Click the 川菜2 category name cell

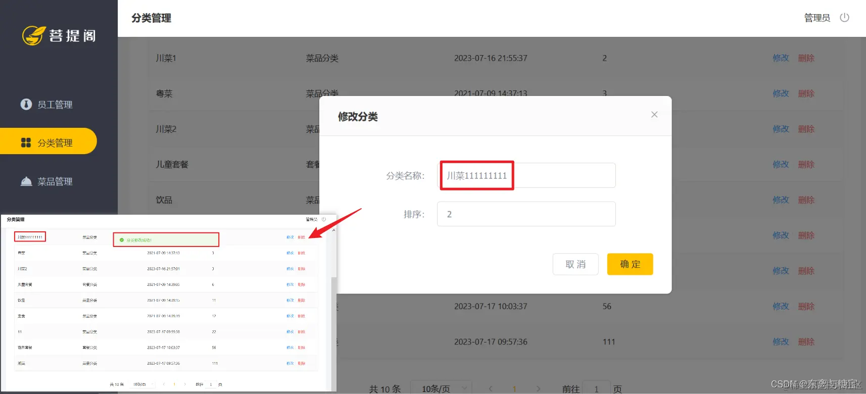pos(166,129)
